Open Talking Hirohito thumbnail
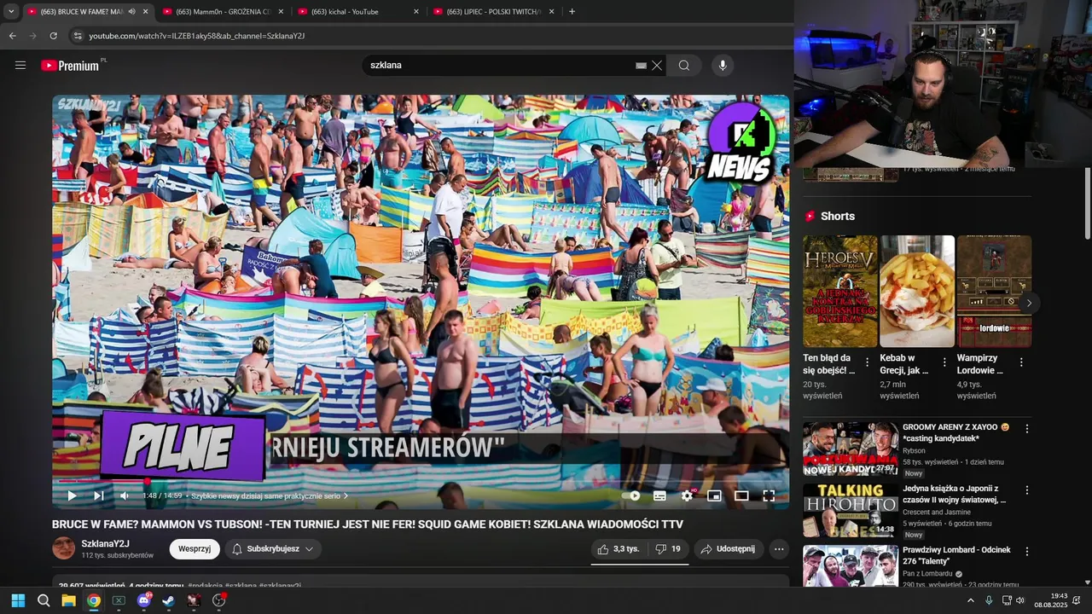Screen dimensions: 1092x614 coord(851,510)
